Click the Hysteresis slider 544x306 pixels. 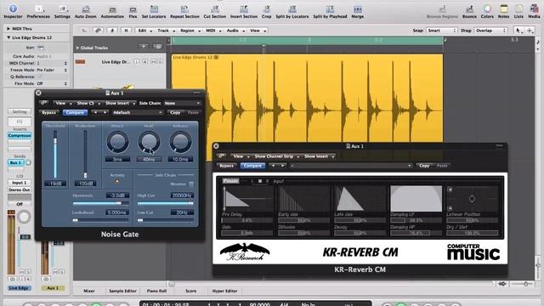100,203
